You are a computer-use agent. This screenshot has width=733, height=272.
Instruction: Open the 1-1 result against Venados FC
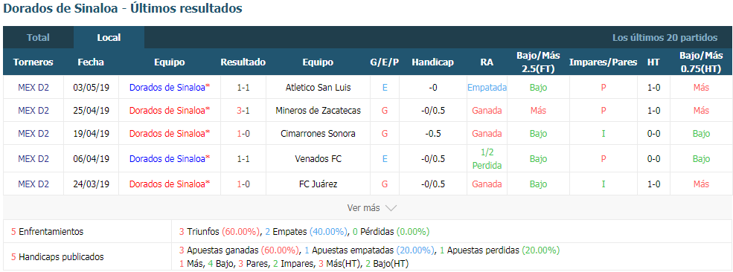point(243,158)
